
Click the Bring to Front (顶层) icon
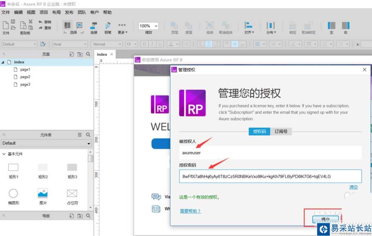[175, 25]
